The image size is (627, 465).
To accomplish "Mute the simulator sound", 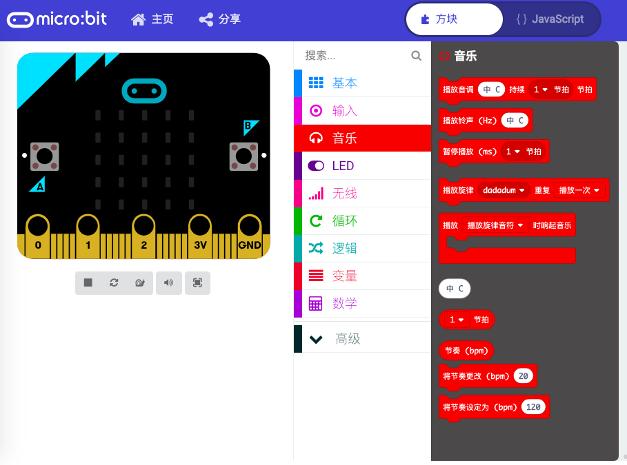I will point(169,283).
